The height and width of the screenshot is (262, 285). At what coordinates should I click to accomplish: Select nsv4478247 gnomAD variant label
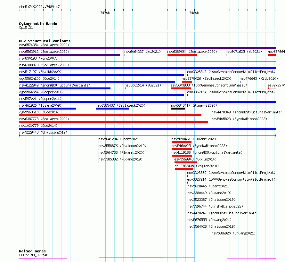223,213
